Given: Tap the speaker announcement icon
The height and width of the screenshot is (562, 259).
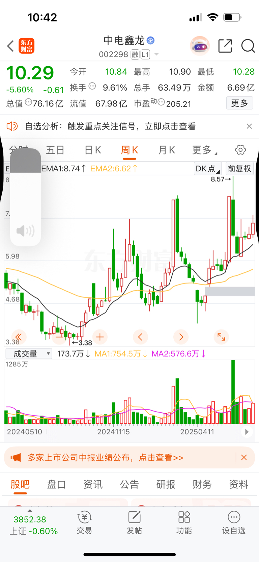Looking at the screenshot, I should click(x=12, y=126).
